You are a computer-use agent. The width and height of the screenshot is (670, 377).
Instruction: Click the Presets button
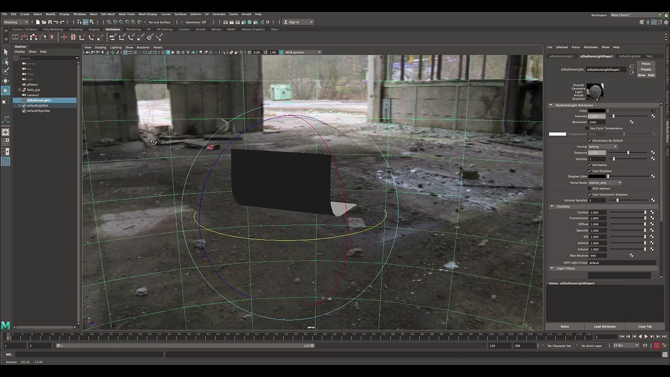[x=646, y=69]
